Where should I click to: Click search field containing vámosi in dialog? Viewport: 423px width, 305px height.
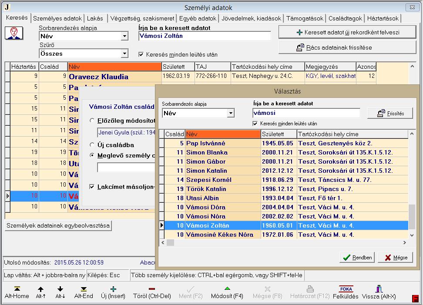306,113
